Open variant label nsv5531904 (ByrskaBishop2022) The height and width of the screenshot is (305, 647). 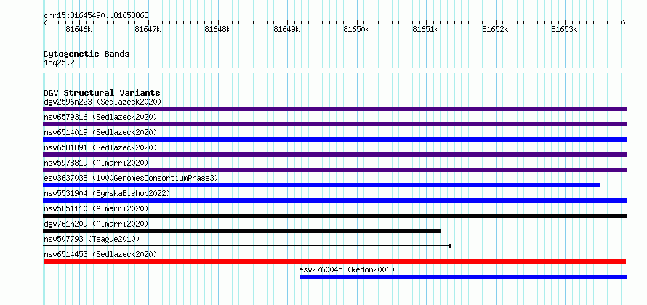[107, 193]
